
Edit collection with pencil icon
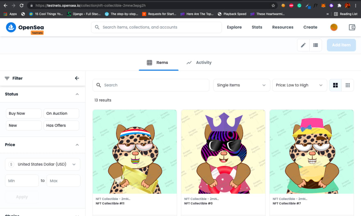(x=303, y=45)
